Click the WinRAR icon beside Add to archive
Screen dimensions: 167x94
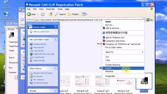click(x=104, y=28)
